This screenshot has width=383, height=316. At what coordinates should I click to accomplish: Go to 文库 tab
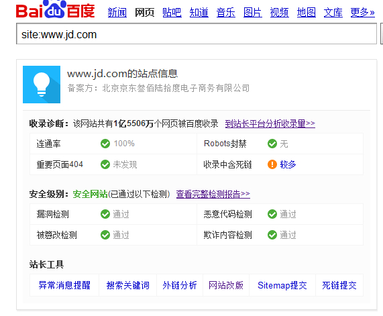point(333,13)
